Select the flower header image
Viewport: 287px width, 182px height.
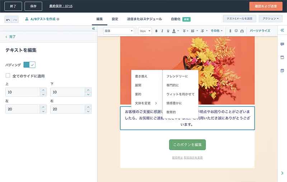click(x=187, y=70)
